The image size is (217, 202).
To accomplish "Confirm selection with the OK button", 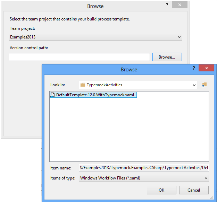I will 161,190.
